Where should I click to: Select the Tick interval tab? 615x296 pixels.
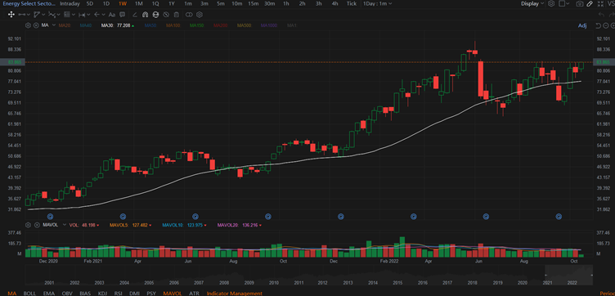[x=352, y=3]
